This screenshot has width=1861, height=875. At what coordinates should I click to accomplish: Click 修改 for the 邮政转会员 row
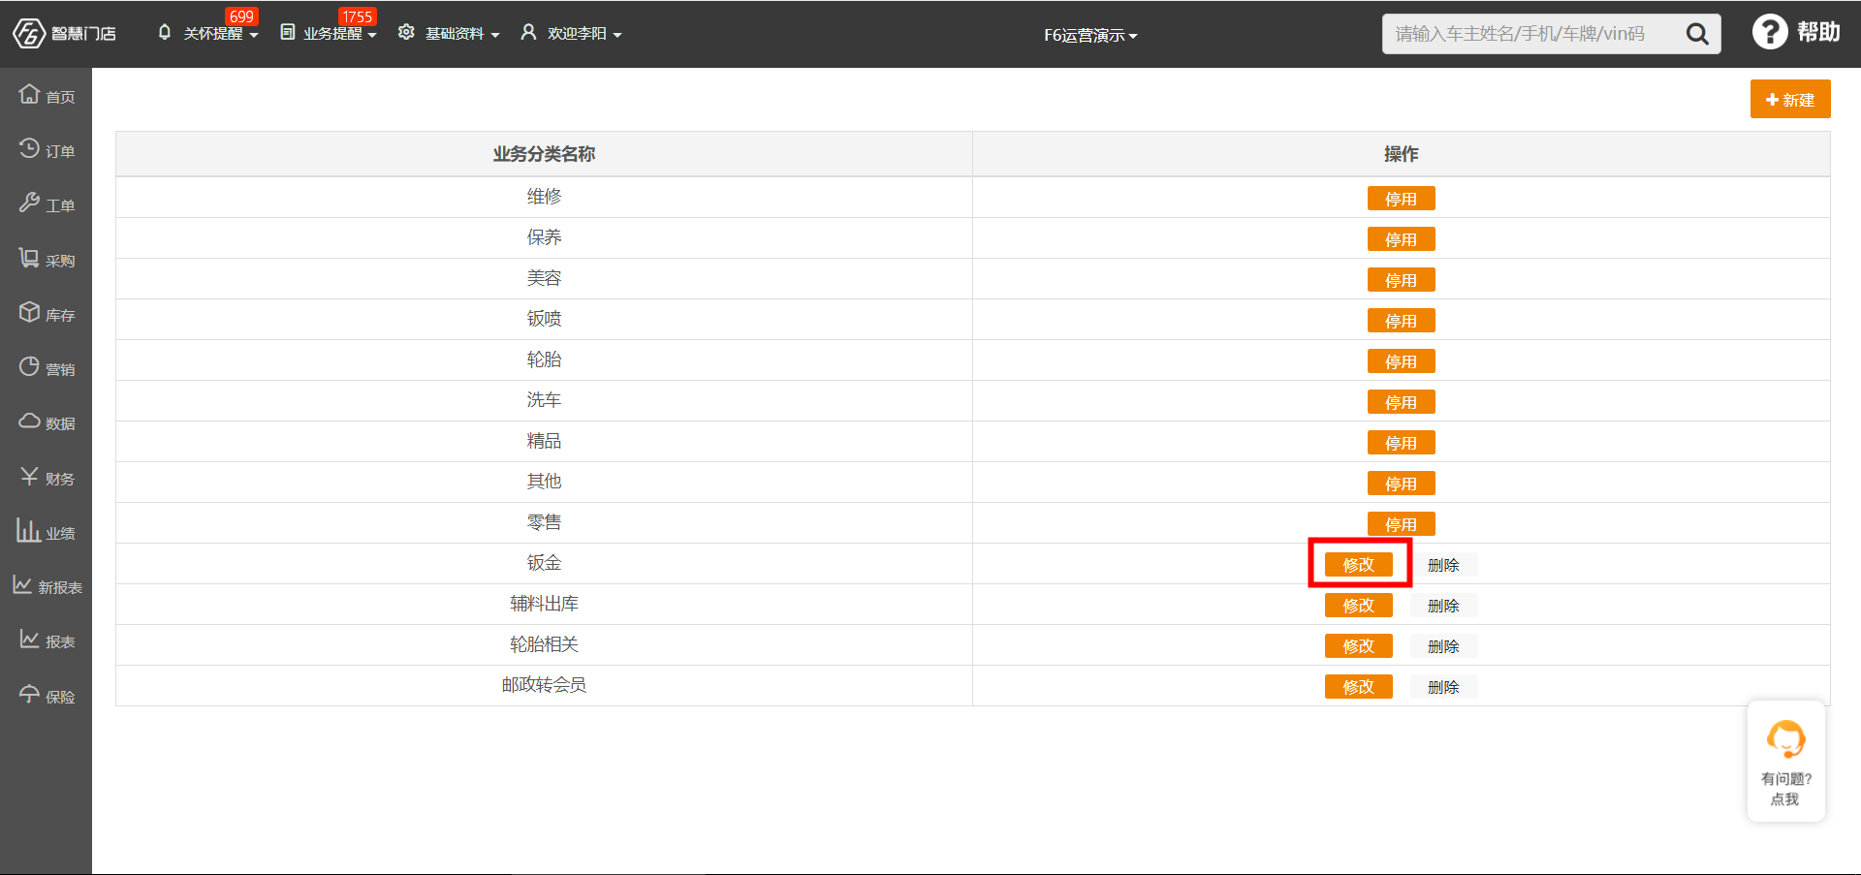(x=1359, y=687)
